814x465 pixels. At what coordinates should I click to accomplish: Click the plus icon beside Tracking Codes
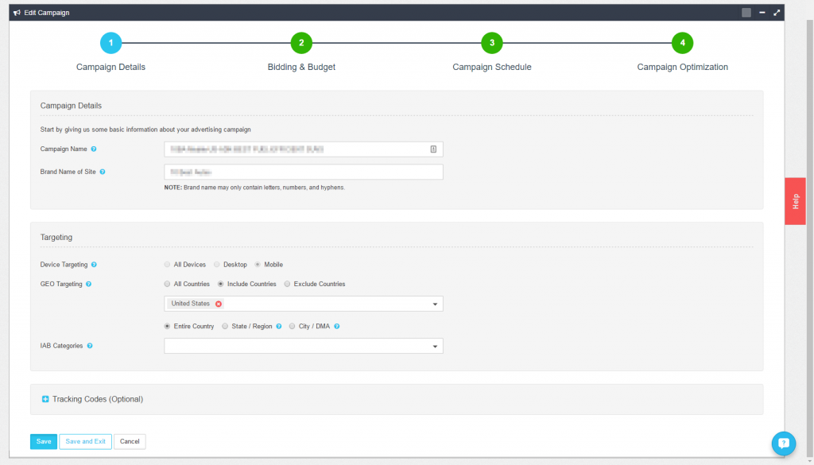[45, 399]
